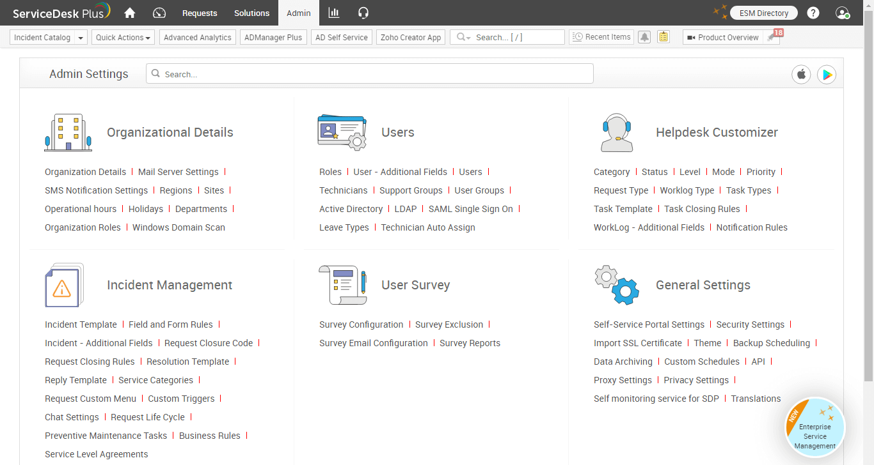Open Survey Configuration link
Image resolution: width=874 pixels, height=465 pixels.
coord(362,324)
